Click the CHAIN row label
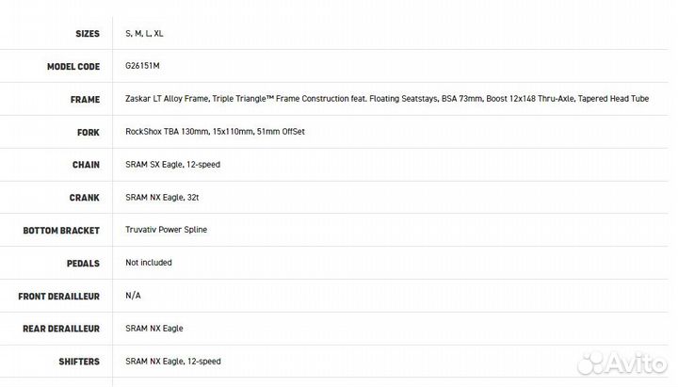 pos(86,165)
